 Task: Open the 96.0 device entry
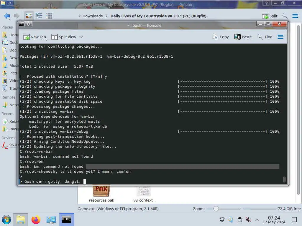click(10, 145)
